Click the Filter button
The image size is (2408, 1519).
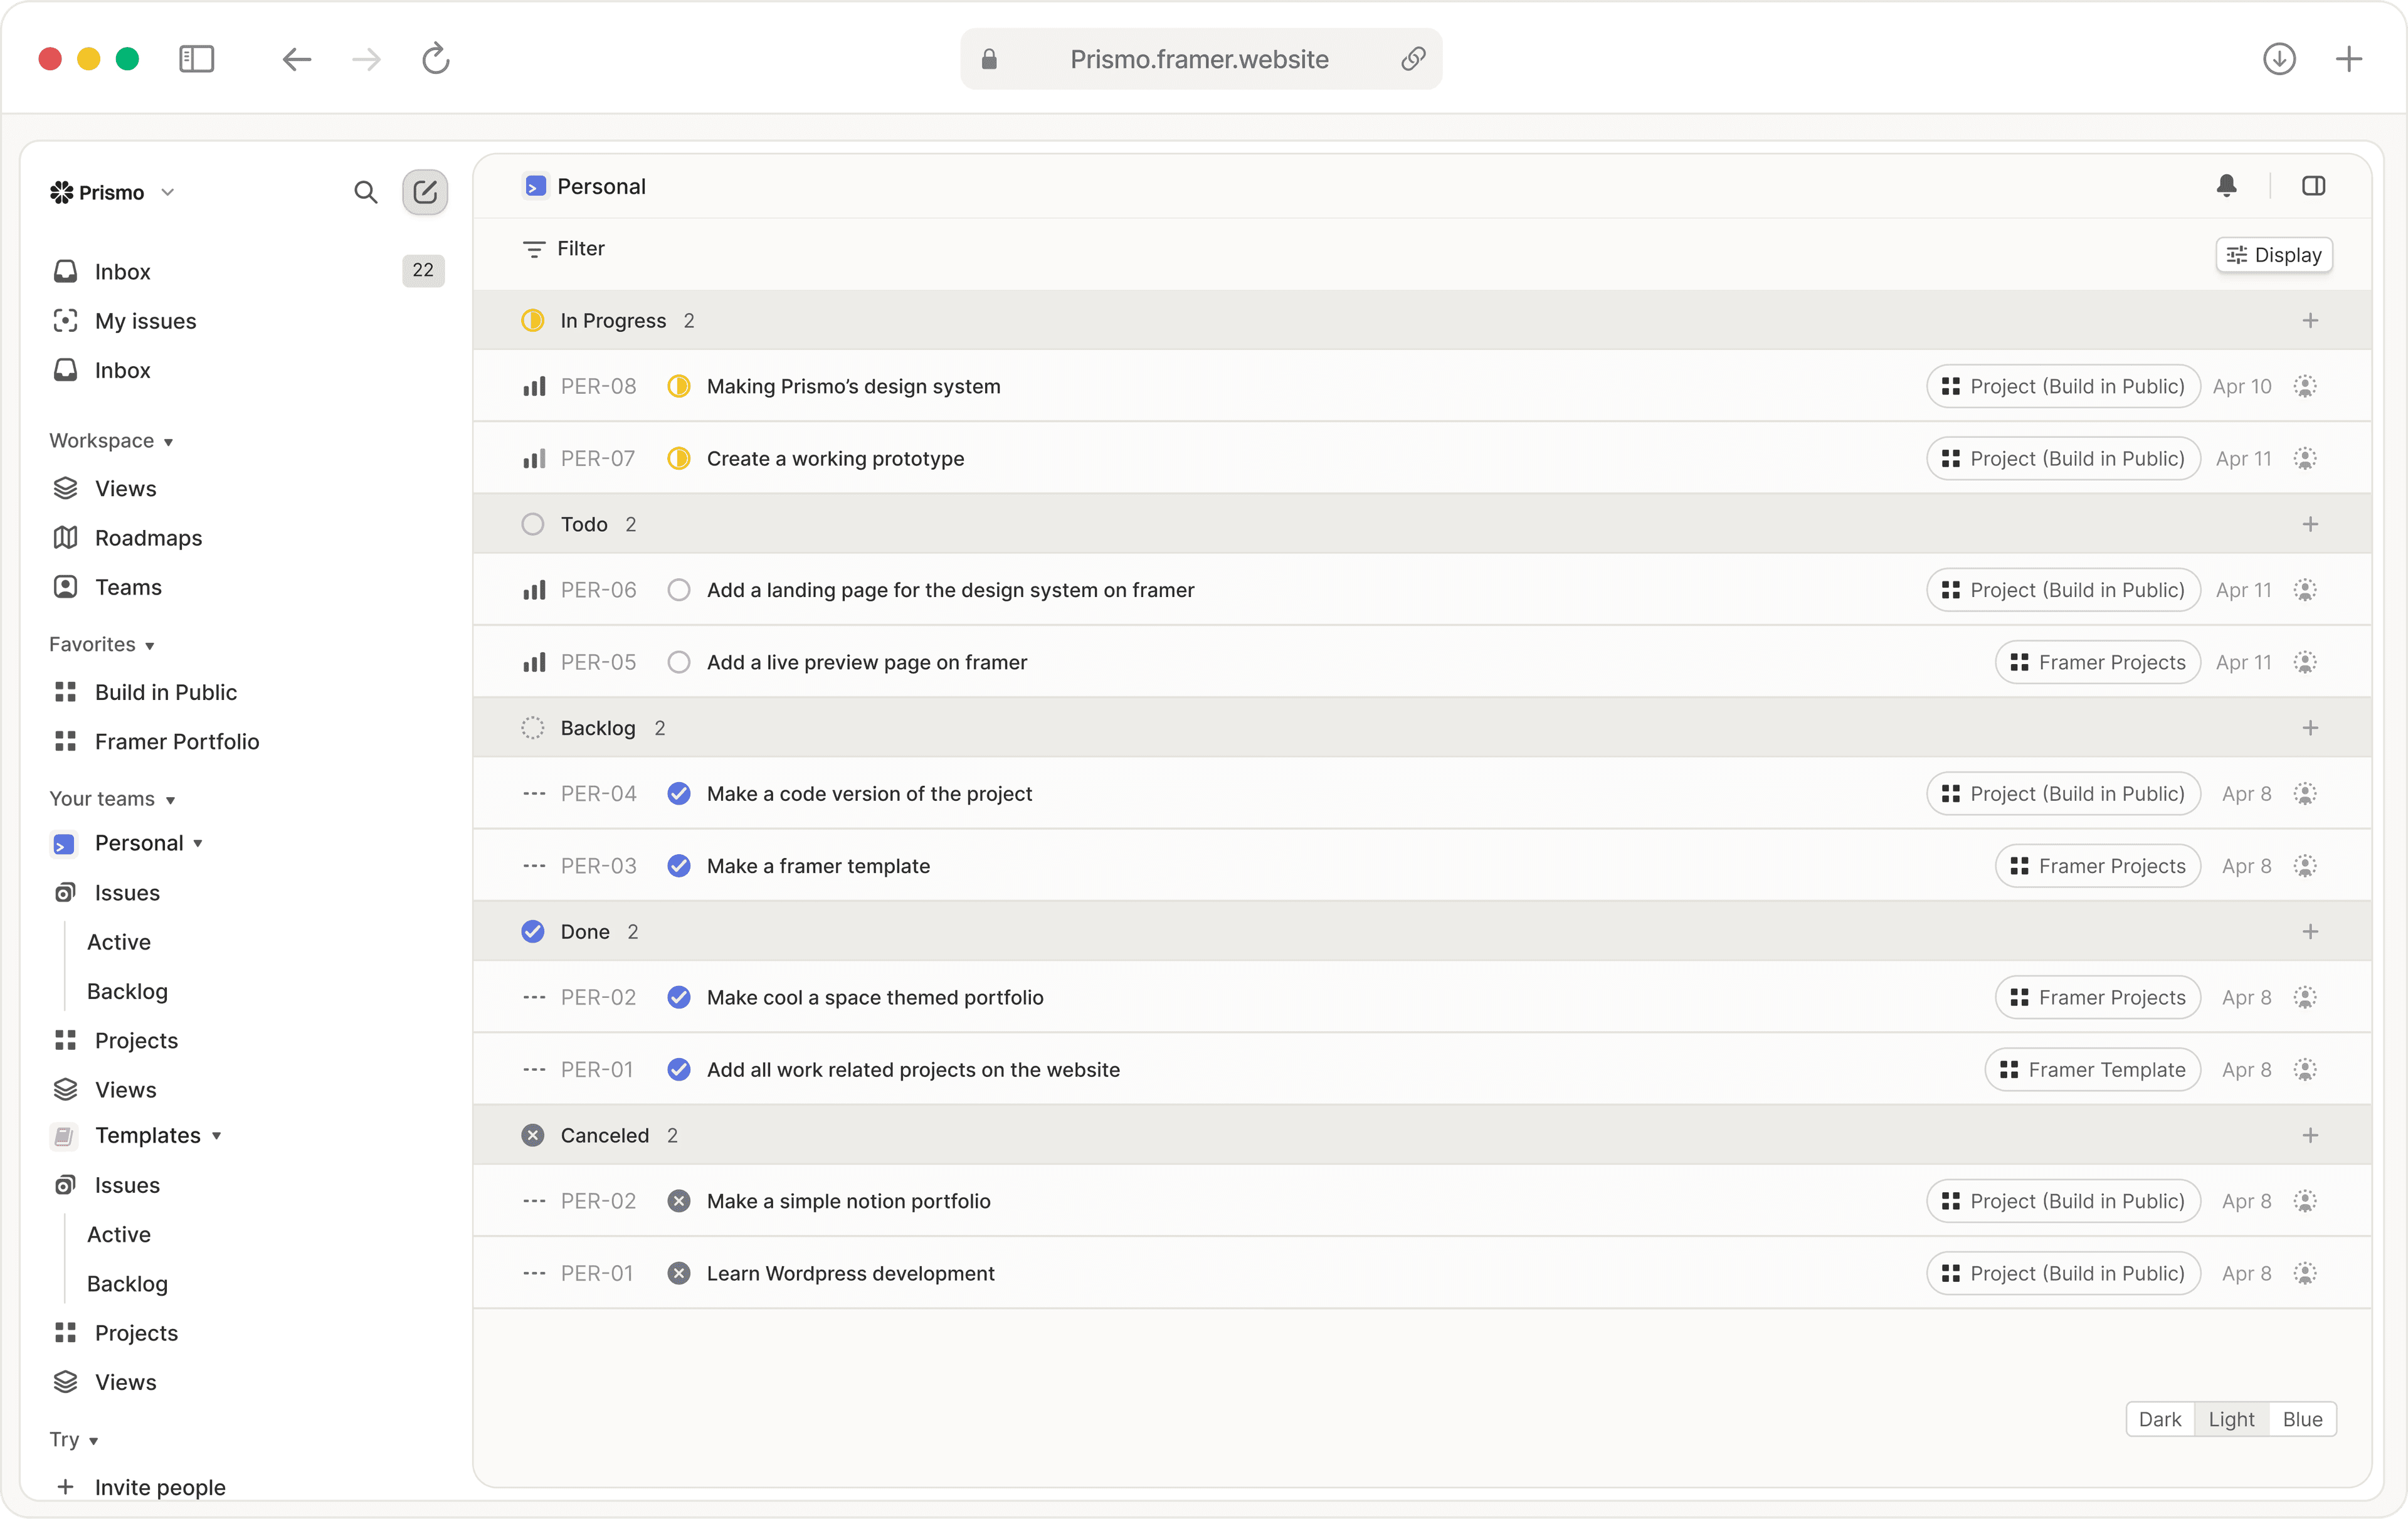click(x=565, y=249)
